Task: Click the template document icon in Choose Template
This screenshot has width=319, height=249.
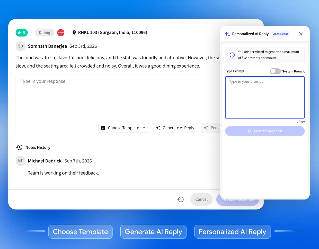Action: [103, 128]
